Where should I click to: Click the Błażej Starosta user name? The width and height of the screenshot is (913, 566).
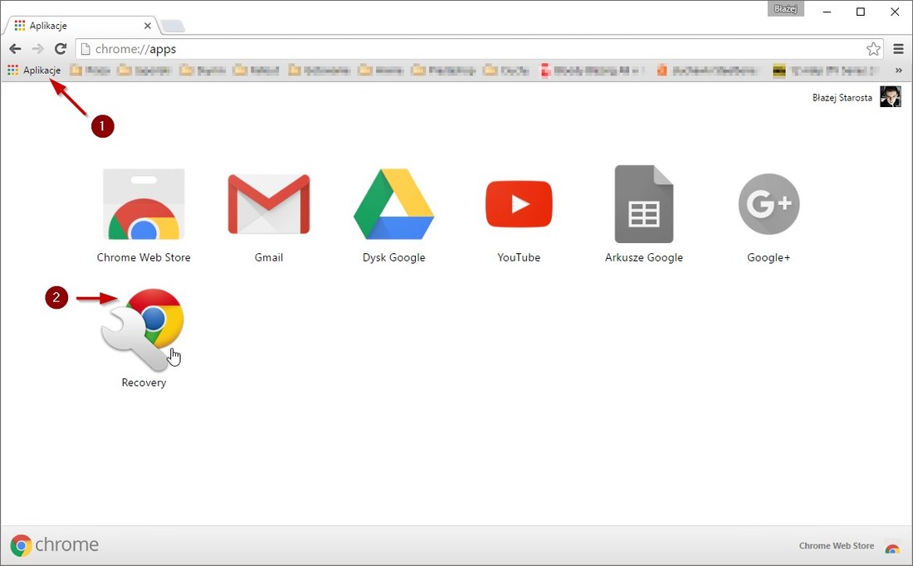pos(842,98)
